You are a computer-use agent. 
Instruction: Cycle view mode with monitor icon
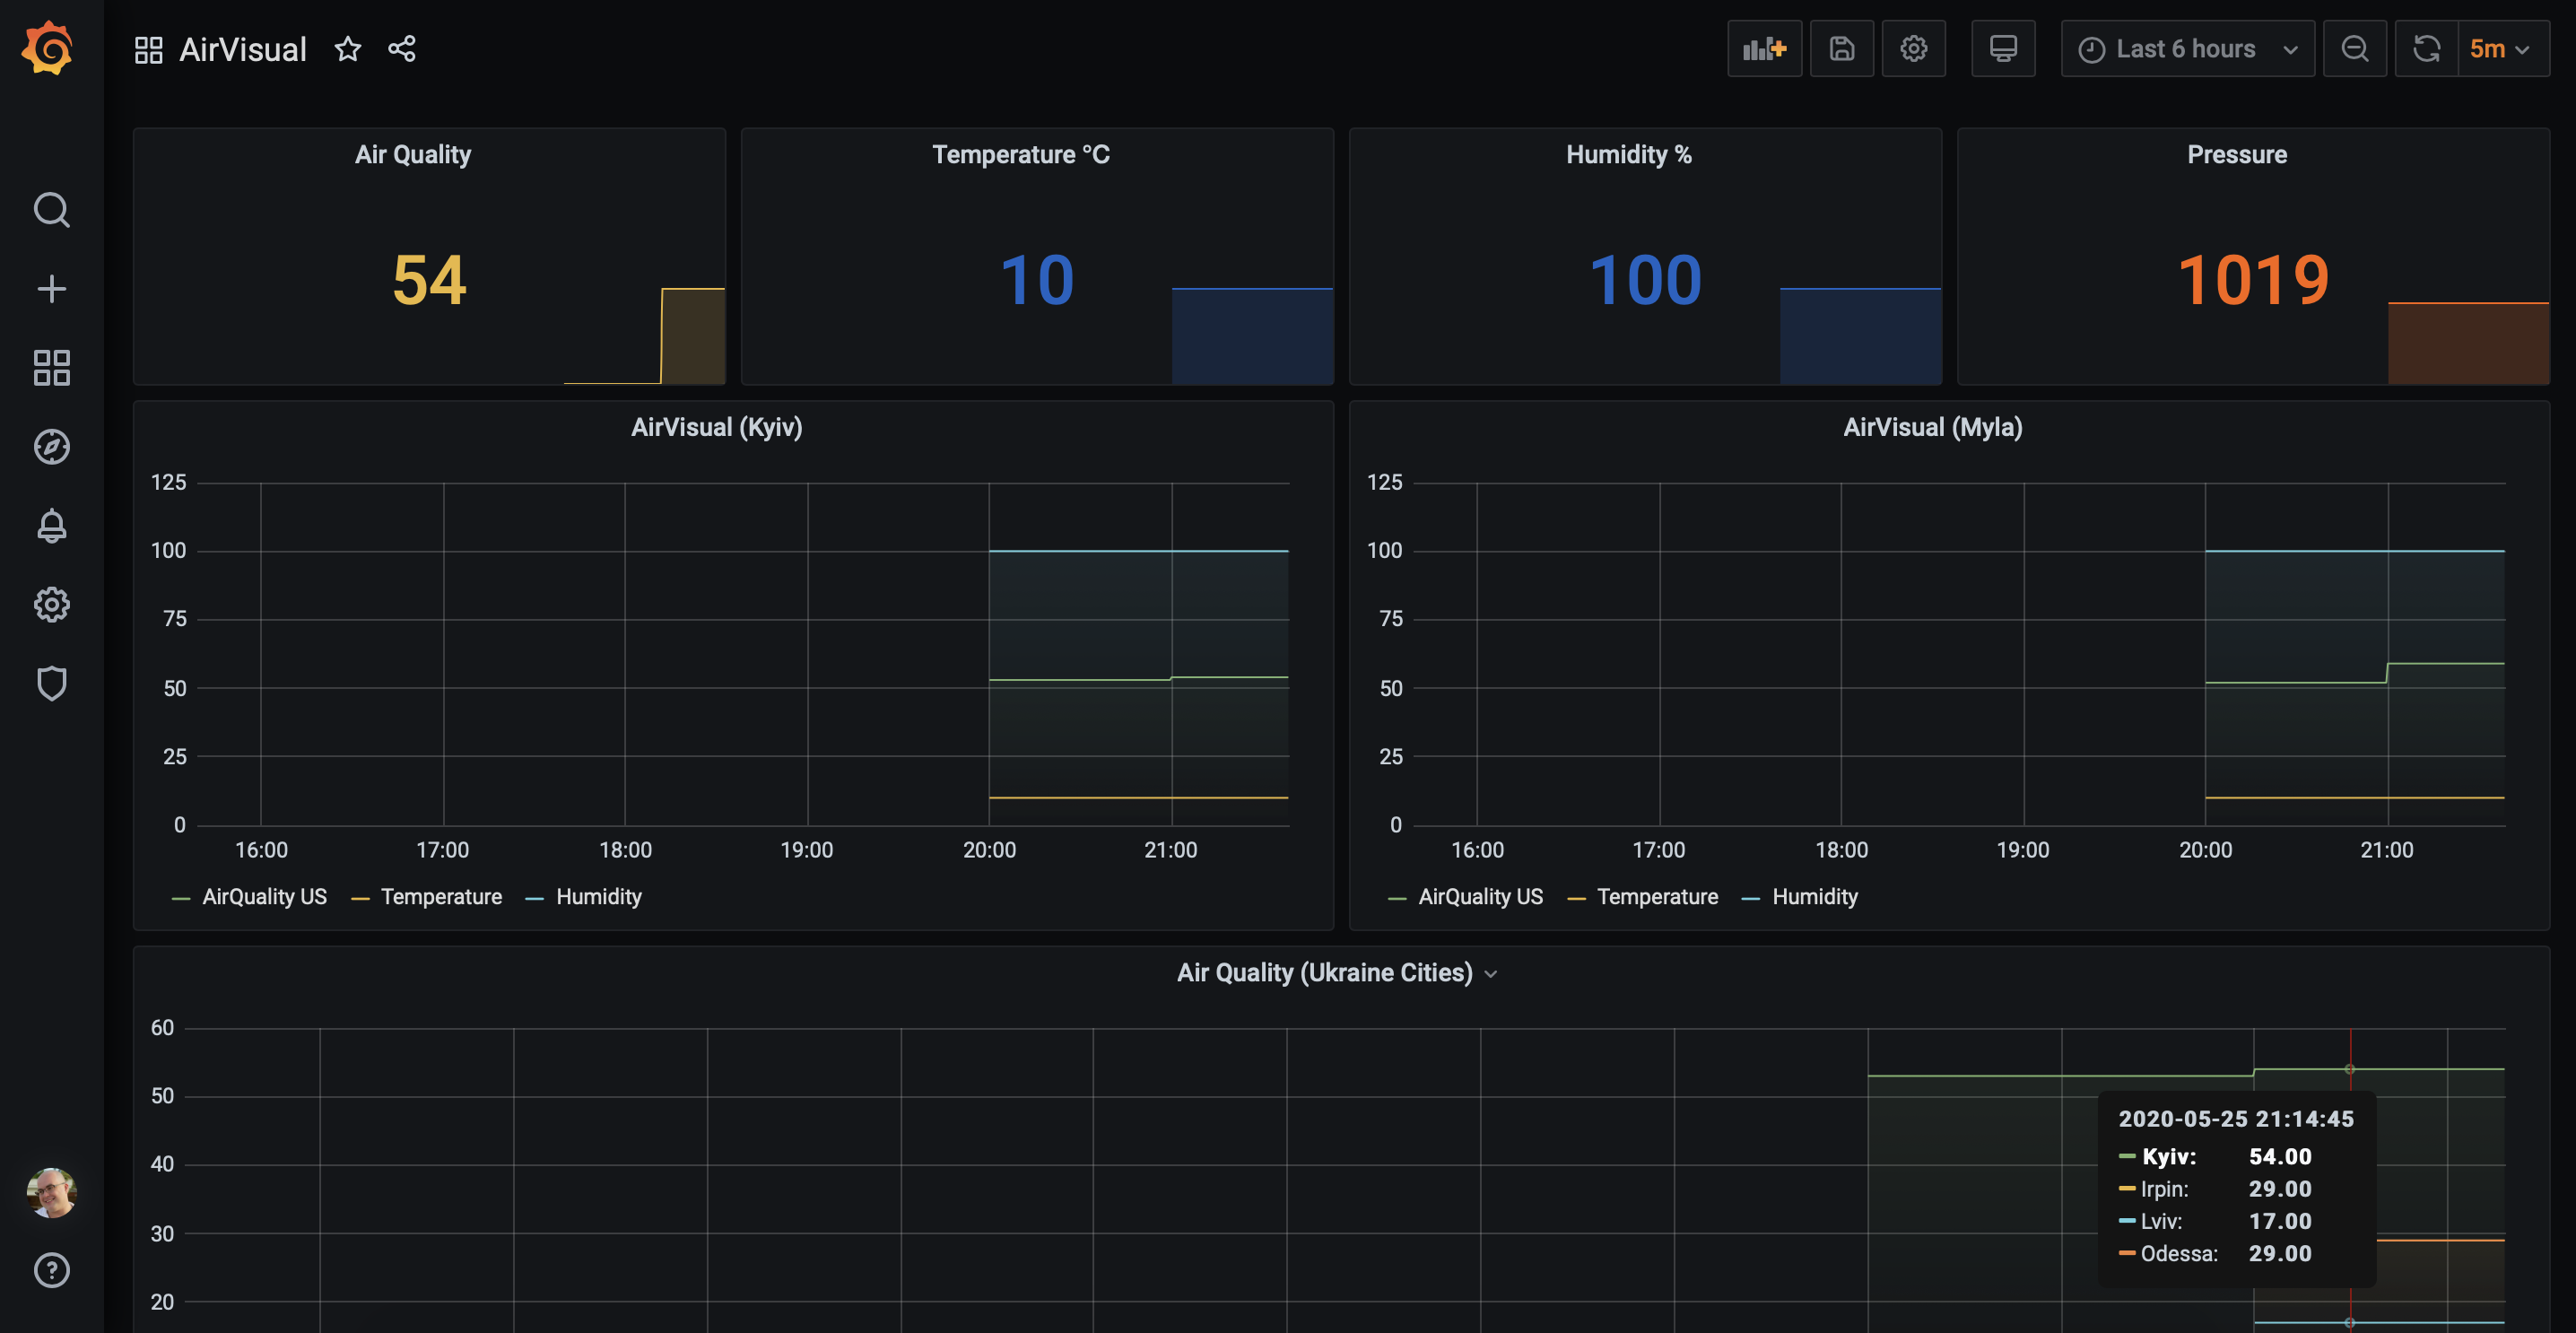pos(2002,49)
